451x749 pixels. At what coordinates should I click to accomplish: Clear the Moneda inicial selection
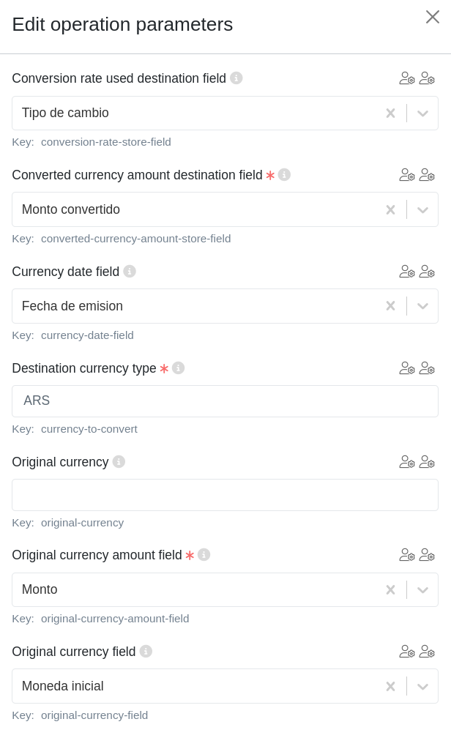(390, 687)
